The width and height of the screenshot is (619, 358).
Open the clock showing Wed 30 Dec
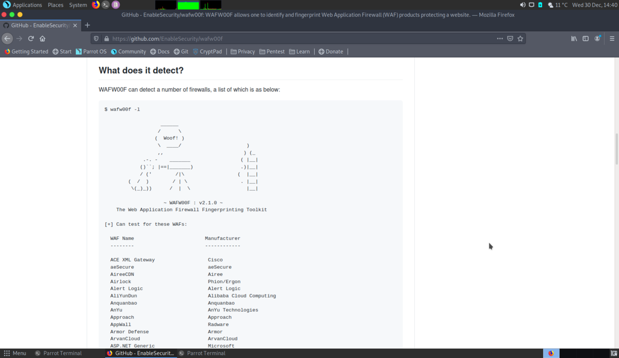click(x=594, y=5)
